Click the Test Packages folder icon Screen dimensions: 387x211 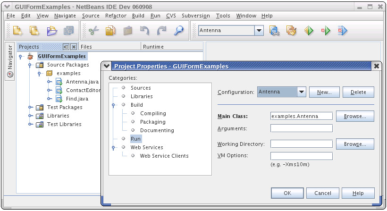click(x=40, y=107)
